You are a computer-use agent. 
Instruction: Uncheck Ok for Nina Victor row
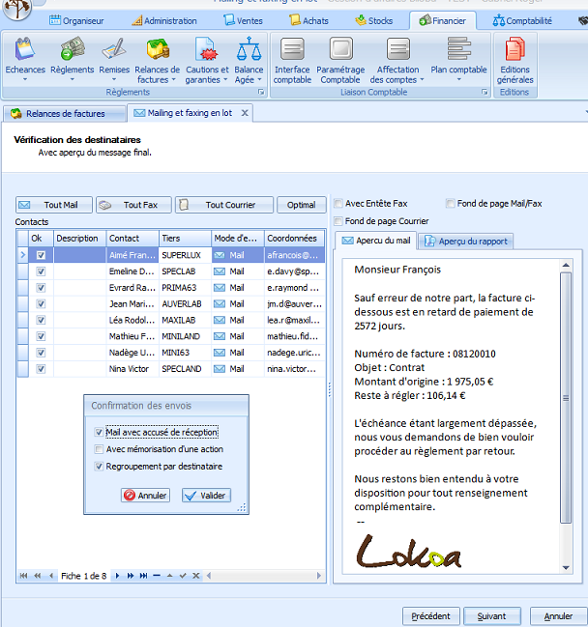[x=41, y=369]
